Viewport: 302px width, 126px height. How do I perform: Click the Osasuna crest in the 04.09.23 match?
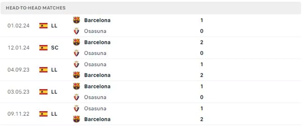tap(77, 64)
